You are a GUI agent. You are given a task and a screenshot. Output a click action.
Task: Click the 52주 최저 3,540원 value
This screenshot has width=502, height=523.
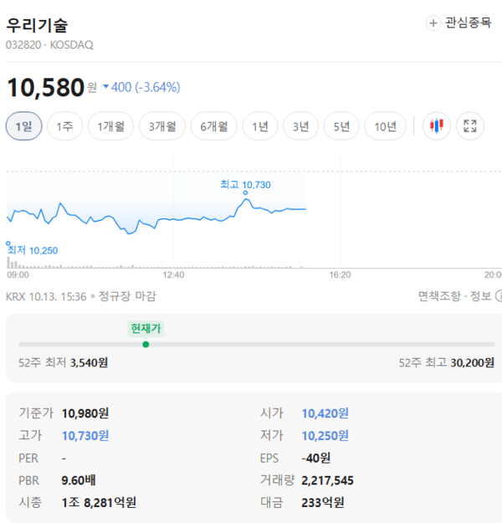click(x=89, y=362)
